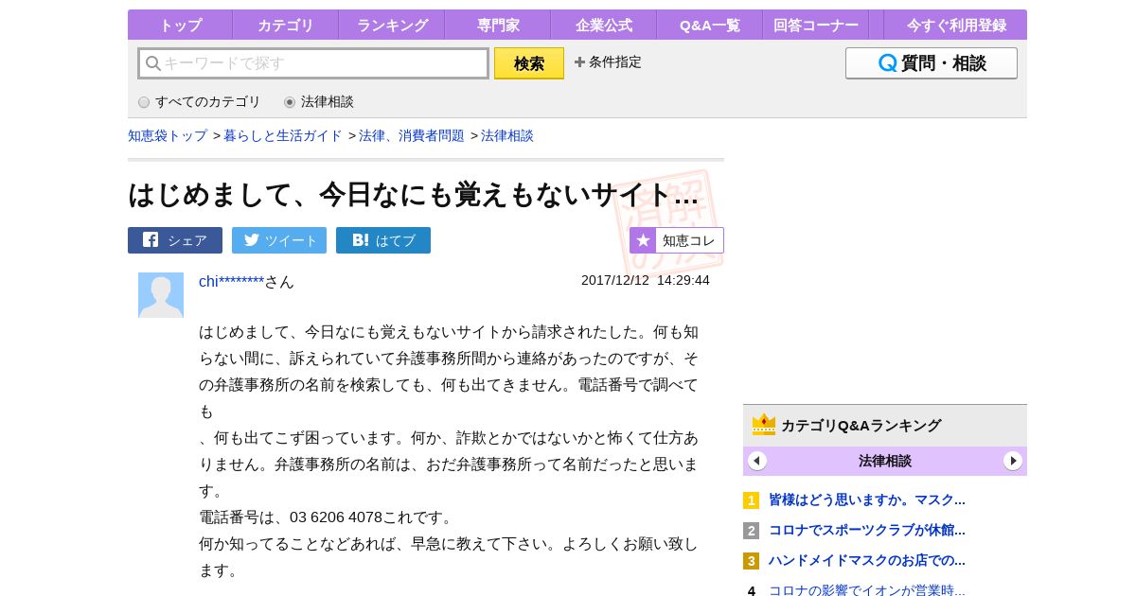
Task: Click the question title heading
Action: tap(413, 194)
